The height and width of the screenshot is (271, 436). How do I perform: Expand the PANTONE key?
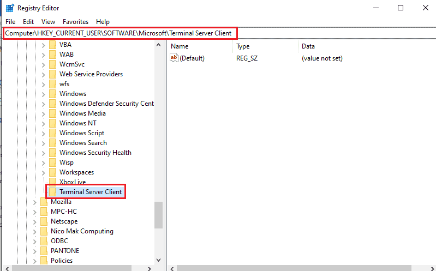[35, 251]
